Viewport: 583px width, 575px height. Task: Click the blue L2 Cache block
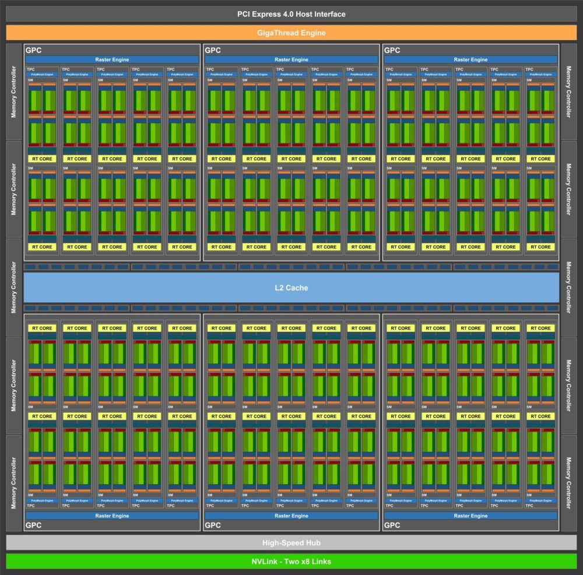click(291, 287)
